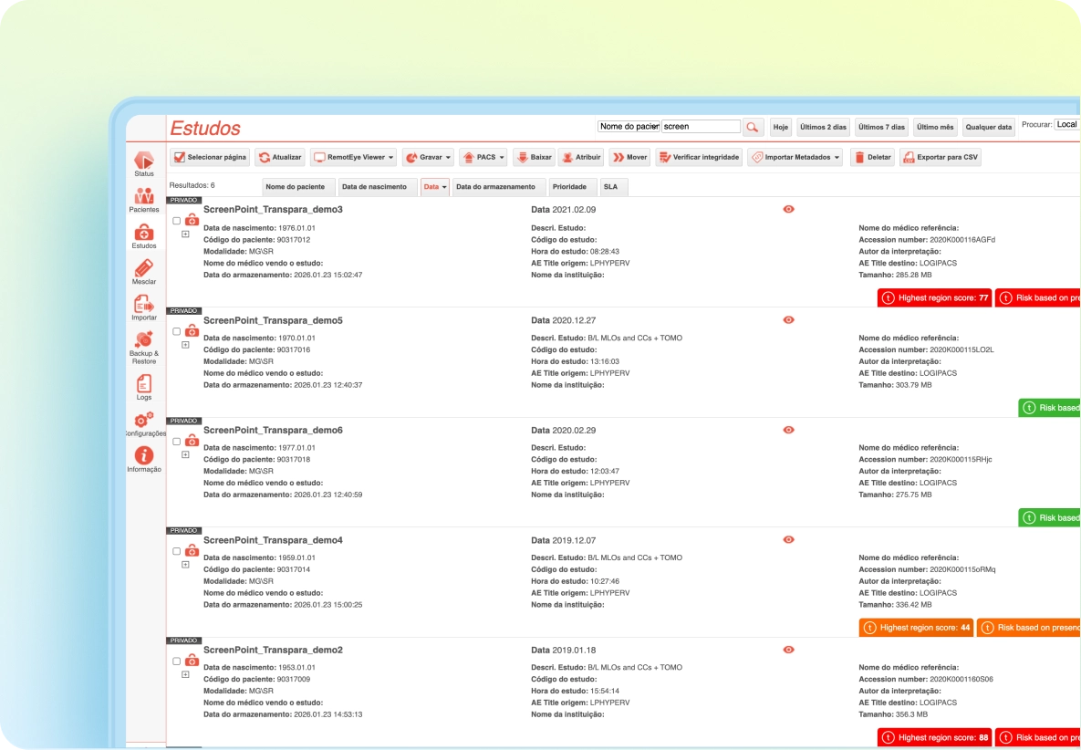This screenshot has height=750, width=1081.
Task: Tick the checkbox for ScreenPoint_Transpara_demo6
Action: pos(176,442)
